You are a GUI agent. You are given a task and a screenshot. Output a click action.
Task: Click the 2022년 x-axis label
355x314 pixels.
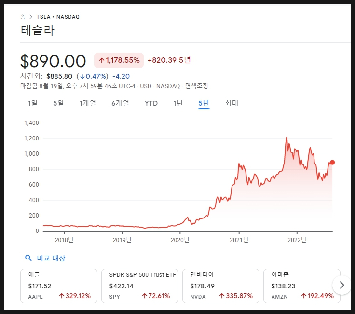tap(297, 240)
